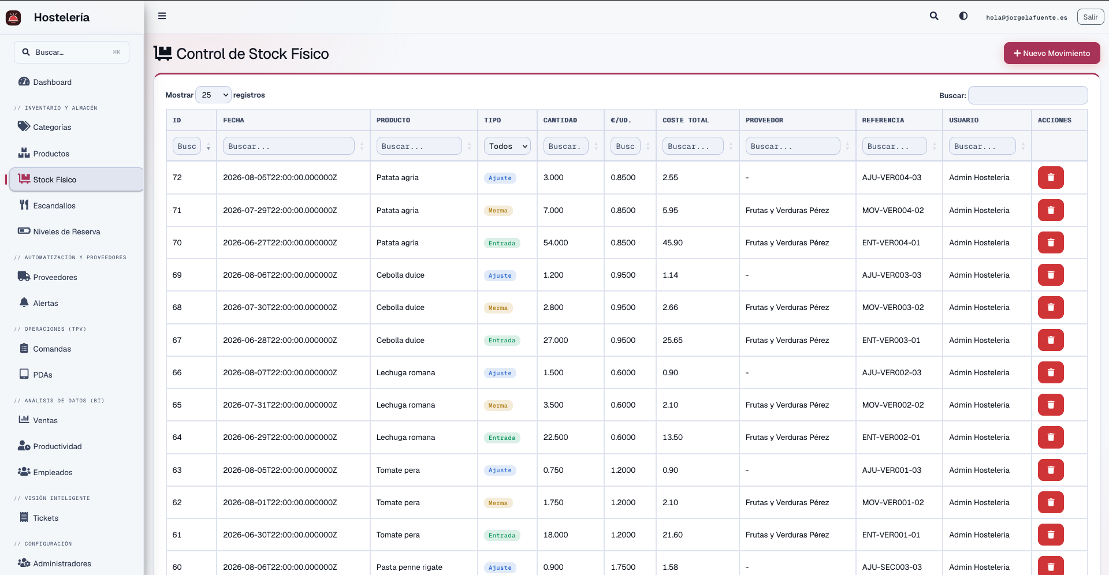Sort table by Fecha column sort arrows
This screenshot has width=1109, height=575.
click(x=362, y=147)
